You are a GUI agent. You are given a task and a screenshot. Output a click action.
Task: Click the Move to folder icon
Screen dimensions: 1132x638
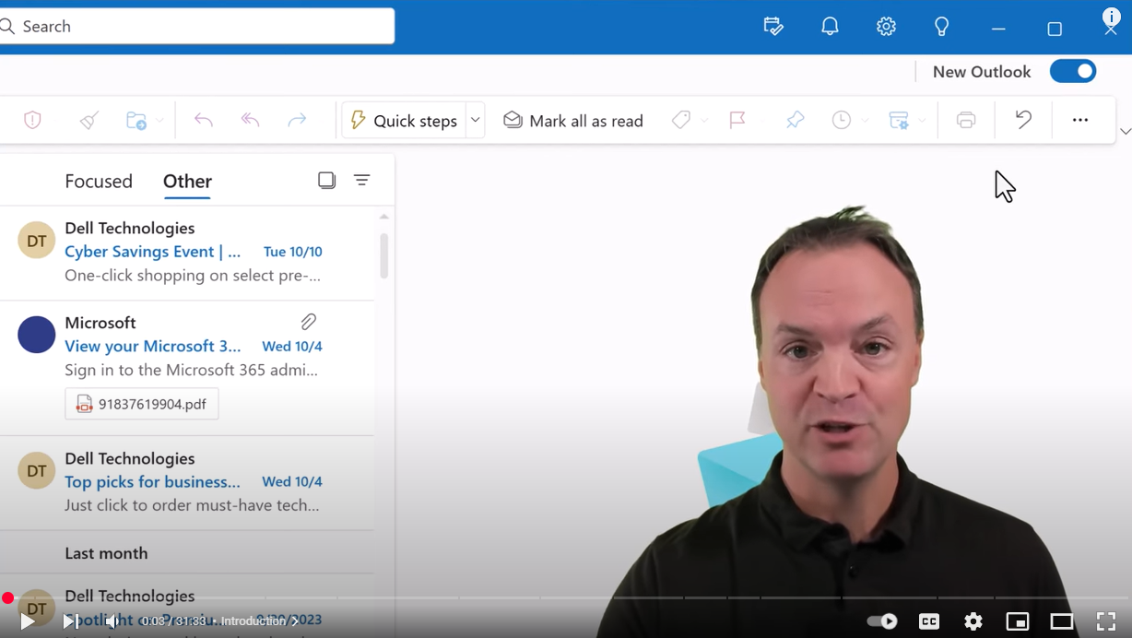tap(136, 120)
